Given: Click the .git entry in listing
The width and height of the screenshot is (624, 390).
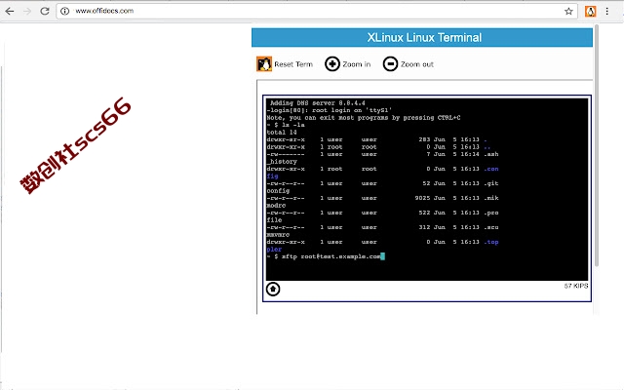Looking at the screenshot, I should point(491,183).
